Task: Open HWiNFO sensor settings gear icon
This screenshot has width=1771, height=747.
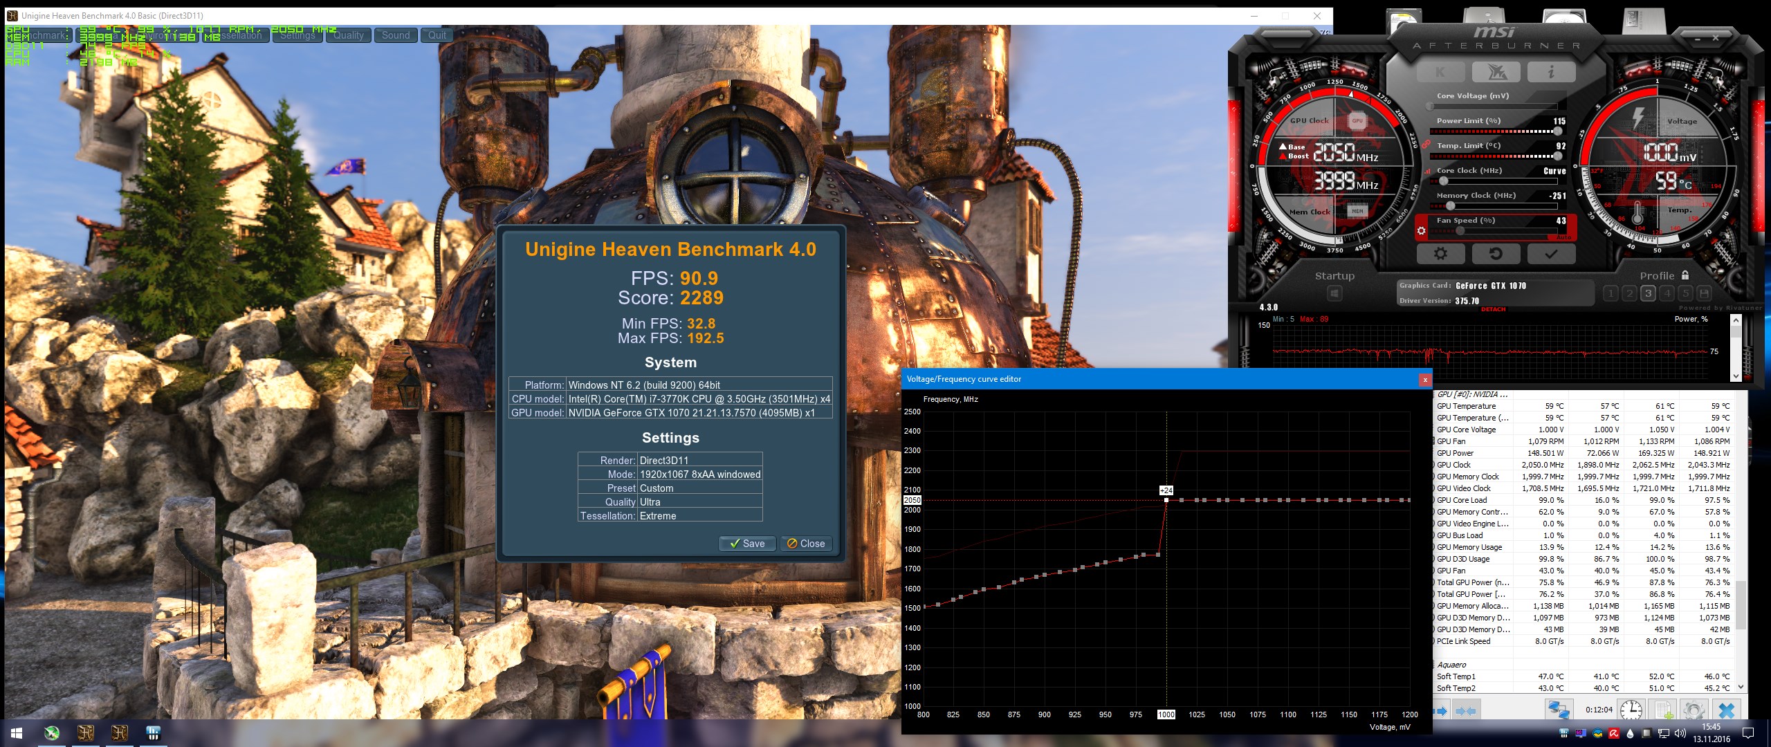Action: click(1694, 710)
